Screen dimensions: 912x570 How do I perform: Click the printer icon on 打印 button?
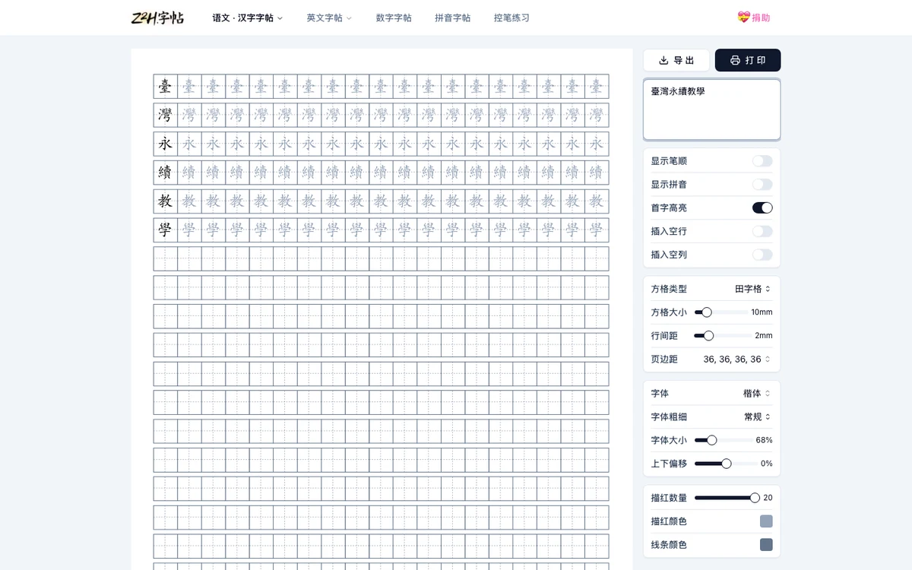735,60
